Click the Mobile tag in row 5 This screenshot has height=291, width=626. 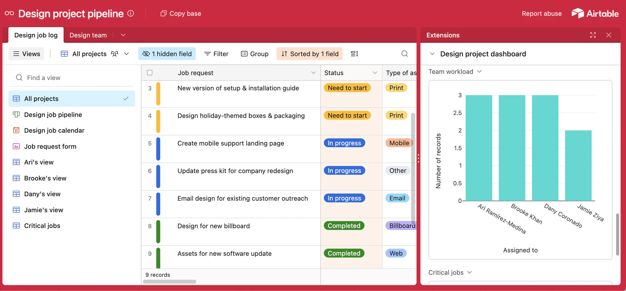coord(399,143)
